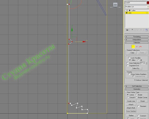The image size is (149, 119).
Task: Click the Area Selection value field
Action: (x=143, y=63)
